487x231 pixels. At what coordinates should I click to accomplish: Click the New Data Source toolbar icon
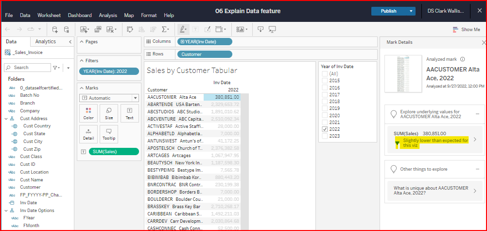[x=54, y=29]
